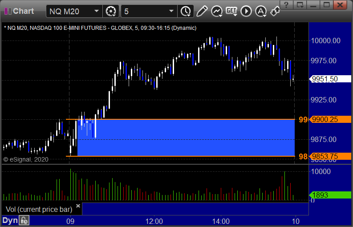This screenshot has width=353, height=227.
Task: Click the orange 9900.25 price label
Action: pyautogui.click(x=330, y=119)
